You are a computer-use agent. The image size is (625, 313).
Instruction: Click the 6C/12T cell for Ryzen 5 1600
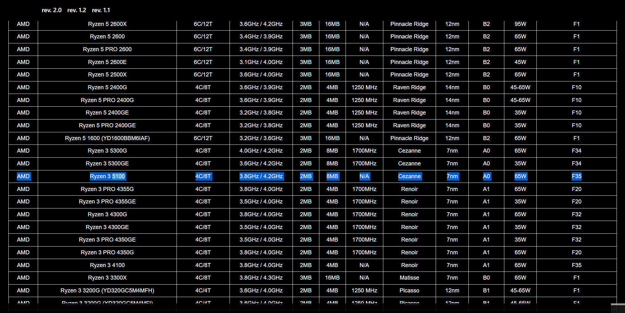[x=203, y=138]
